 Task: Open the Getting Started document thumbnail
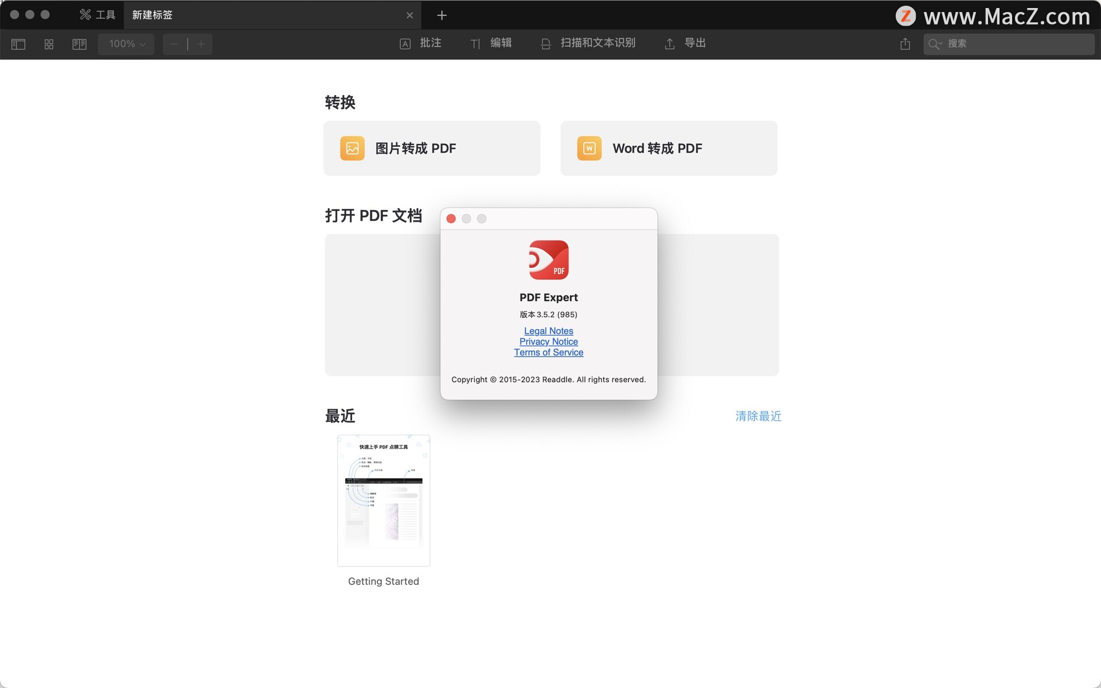pos(384,501)
